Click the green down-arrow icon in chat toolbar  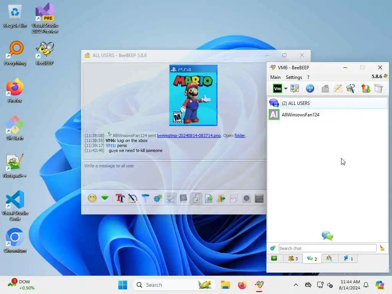tap(105, 199)
